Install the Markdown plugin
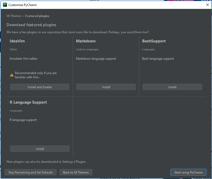 tap(106, 87)
